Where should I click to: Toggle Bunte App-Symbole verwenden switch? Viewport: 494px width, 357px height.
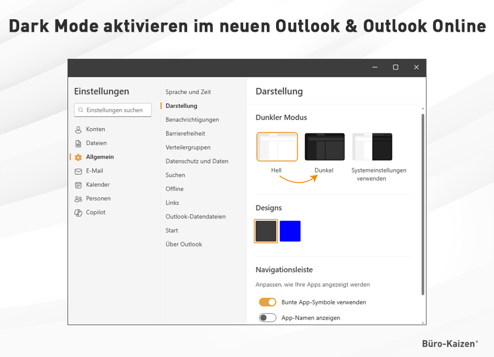click(x=267, y=302)
